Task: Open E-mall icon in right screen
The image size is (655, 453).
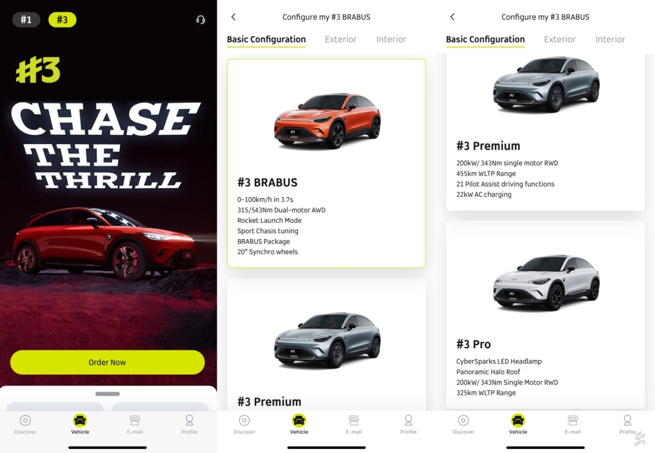Action: [572, 424]
